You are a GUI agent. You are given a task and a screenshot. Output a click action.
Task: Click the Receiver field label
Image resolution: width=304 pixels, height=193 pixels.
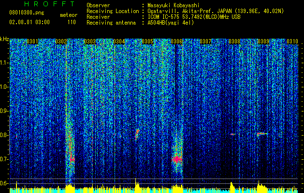point(98,17)
